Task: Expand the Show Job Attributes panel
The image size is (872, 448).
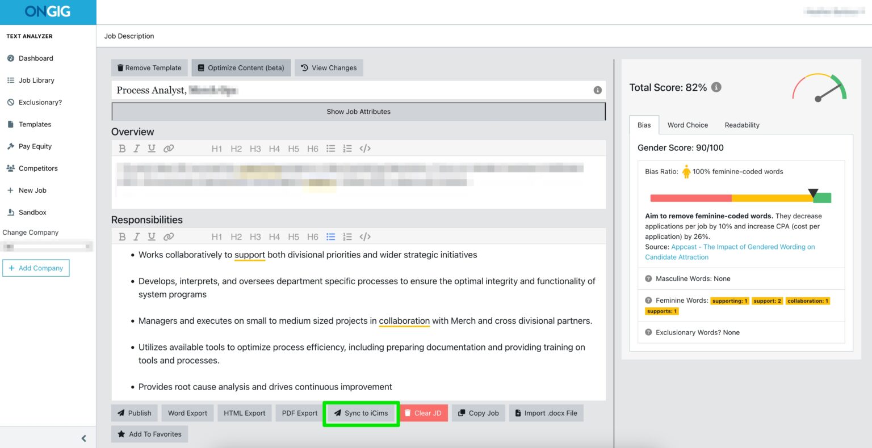Action: (x=358, y=112)
